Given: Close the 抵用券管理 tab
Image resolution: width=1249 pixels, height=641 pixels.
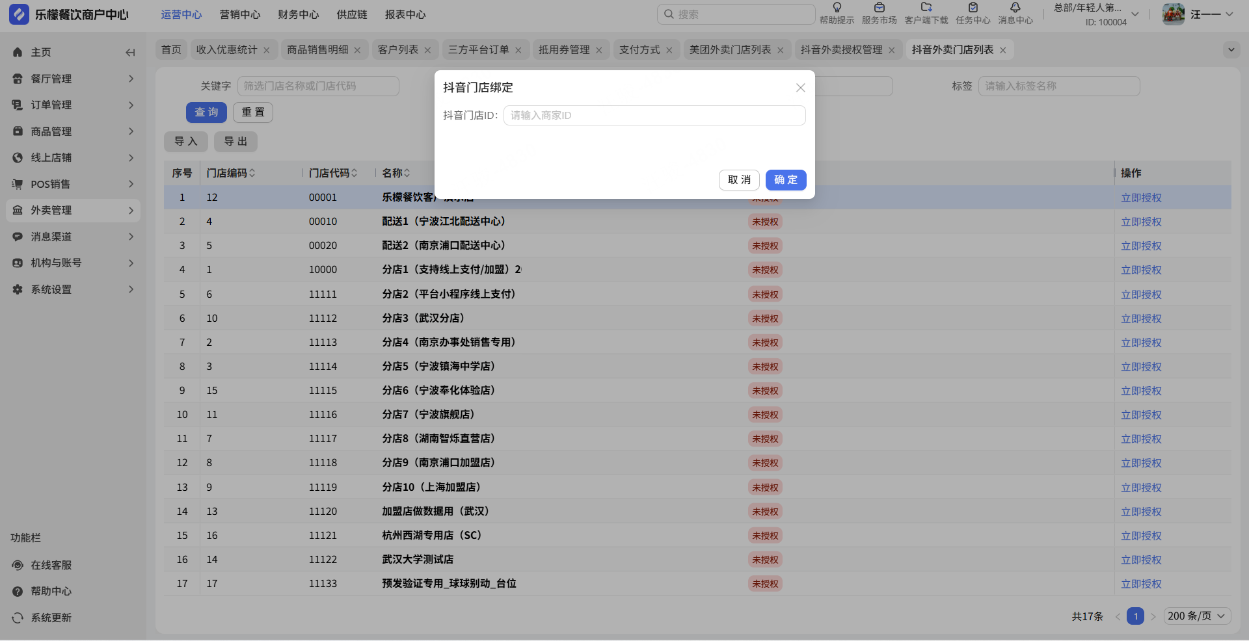Looking at the screenshot, I should click(599, 50).
